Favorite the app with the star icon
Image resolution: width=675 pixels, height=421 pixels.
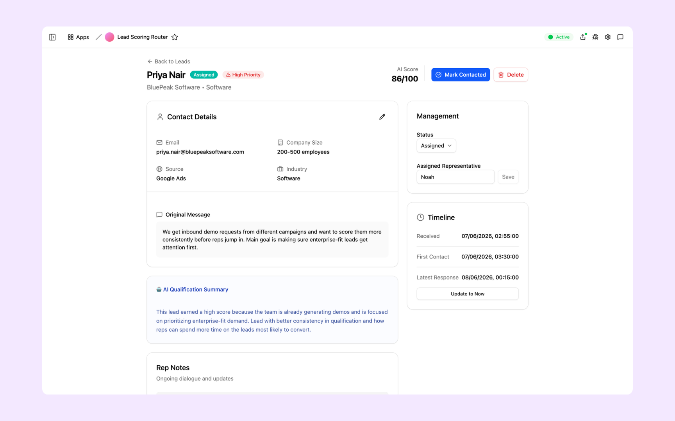coord(175,37)
